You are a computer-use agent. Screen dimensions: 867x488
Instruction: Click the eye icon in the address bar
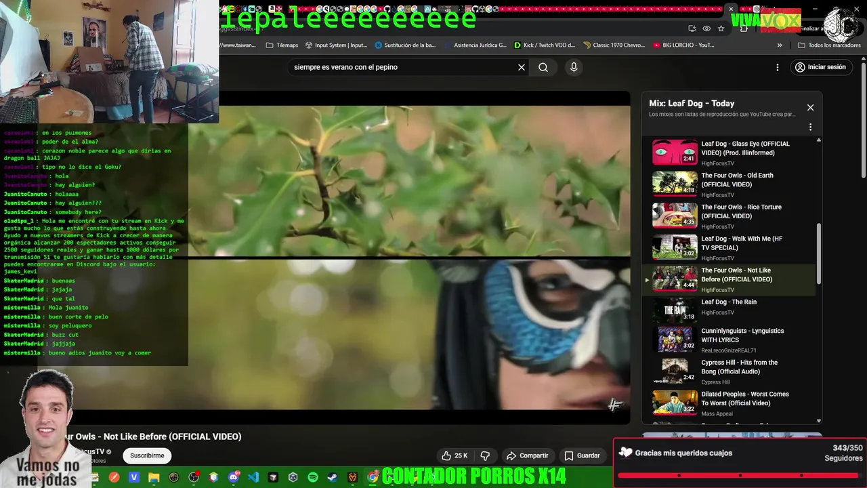706,28
